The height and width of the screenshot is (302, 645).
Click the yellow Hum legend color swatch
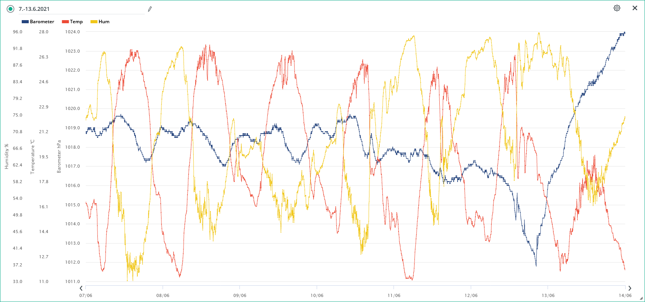[x=94, y=22]
